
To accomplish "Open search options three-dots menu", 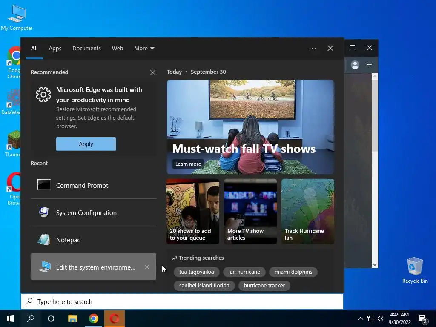I will click(x=313, y=48).
